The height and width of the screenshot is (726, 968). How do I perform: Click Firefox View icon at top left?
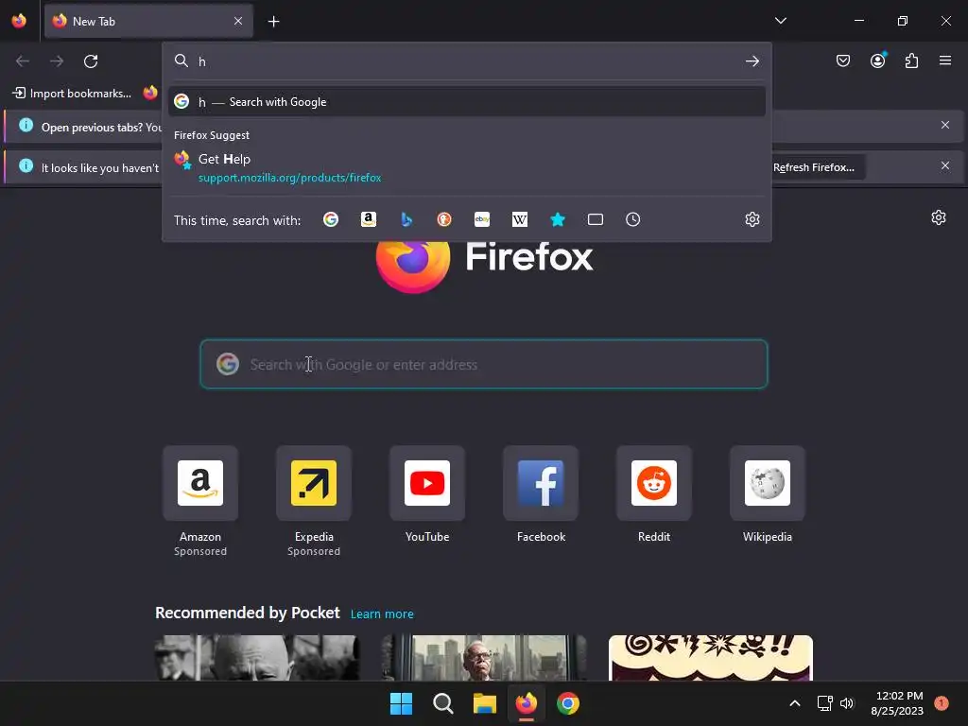pos(19,21)
